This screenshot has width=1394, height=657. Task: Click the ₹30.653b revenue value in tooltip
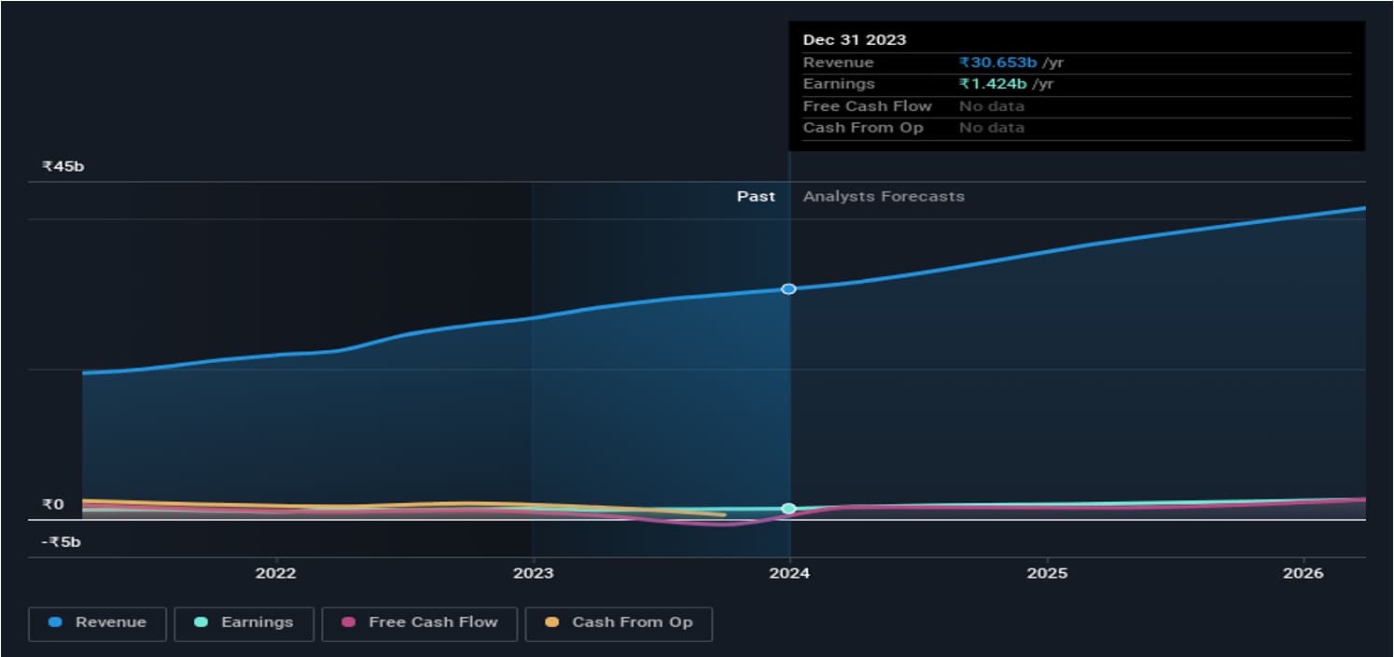tap(998, 63)
